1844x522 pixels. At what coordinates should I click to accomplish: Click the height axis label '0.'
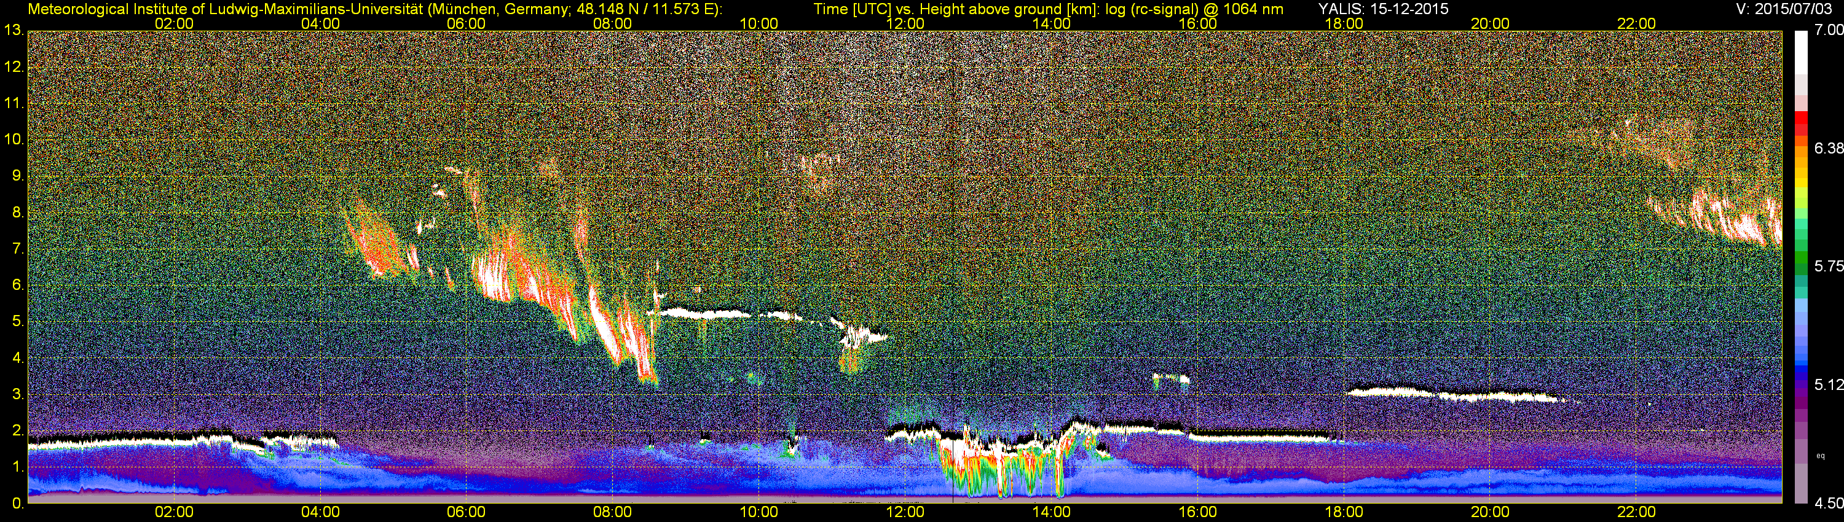point(17,504)
